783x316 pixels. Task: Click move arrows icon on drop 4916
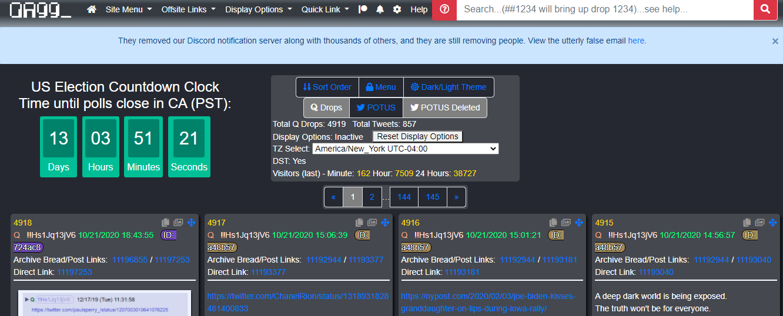(578, 223)
